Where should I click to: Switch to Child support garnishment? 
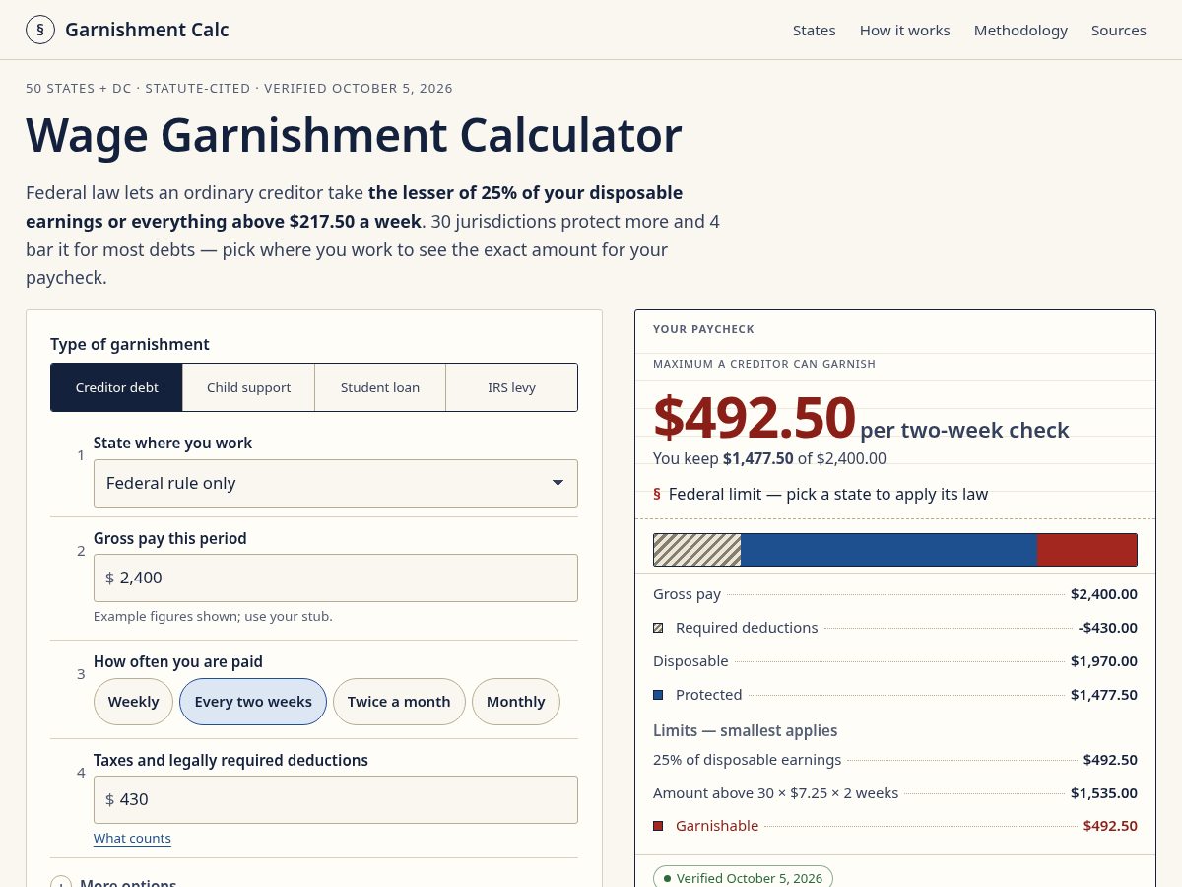[248, 387]
